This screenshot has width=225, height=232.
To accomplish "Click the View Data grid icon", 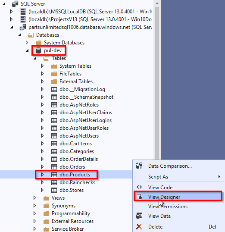I will (x=139, y=216).
